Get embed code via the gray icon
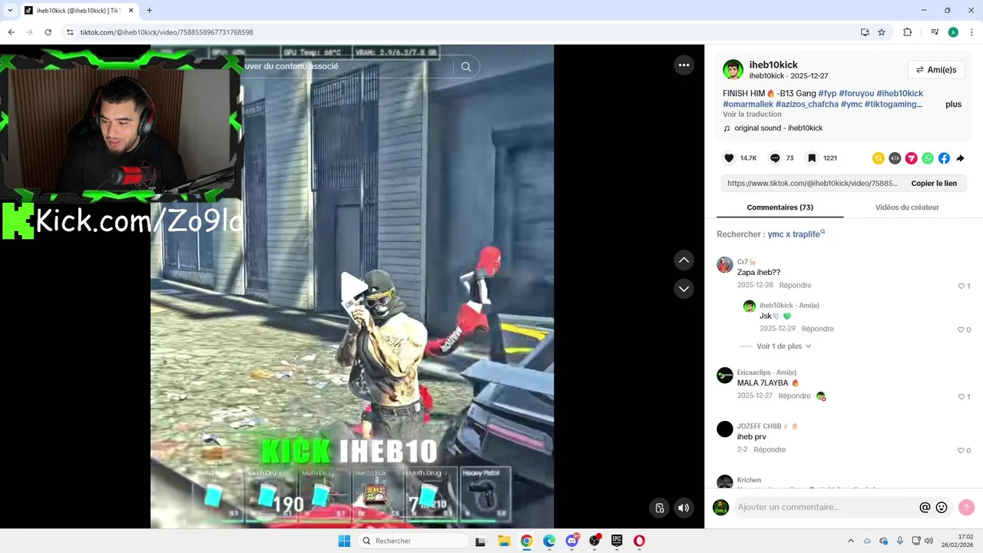This screenshot has width=983, height=553. coord(895,158)
